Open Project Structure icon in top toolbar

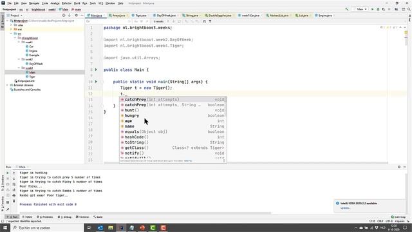[397, 9]
